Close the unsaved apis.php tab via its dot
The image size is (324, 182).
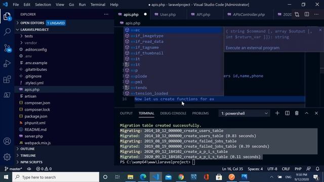[x=145, y=14]
